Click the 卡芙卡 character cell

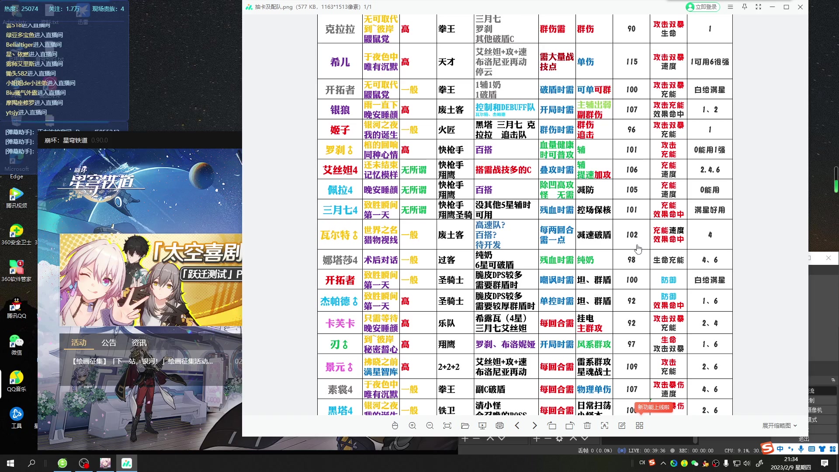click(340, 323)
